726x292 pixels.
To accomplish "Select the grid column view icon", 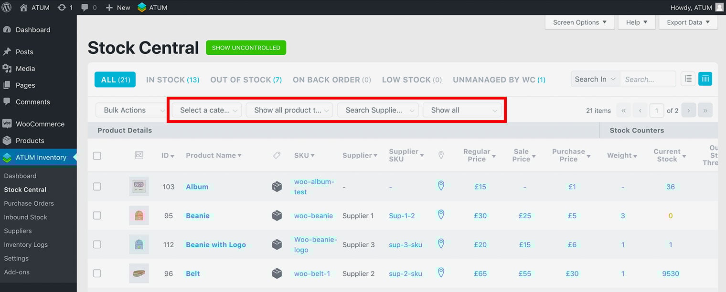I will point(705,79).
